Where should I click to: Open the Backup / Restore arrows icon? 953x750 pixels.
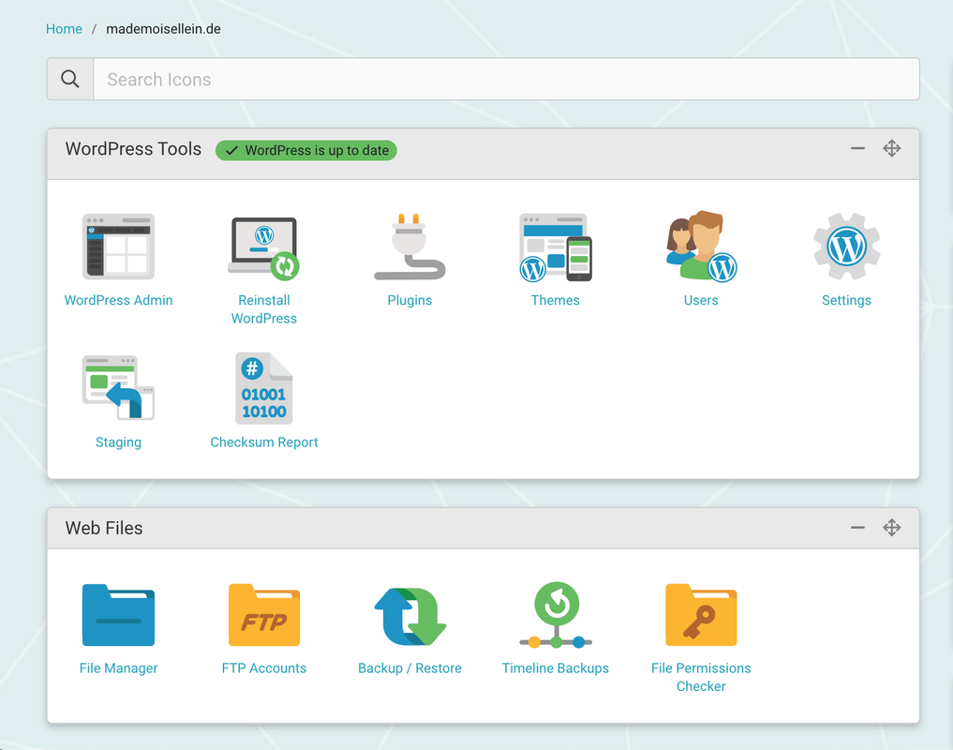[x=409, y=616]
